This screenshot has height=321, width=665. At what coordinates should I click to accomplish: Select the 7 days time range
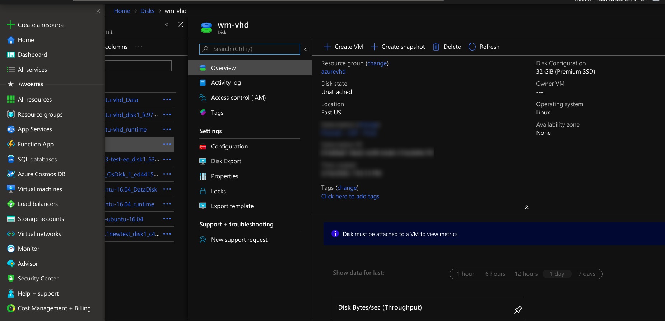click(586, 274)
